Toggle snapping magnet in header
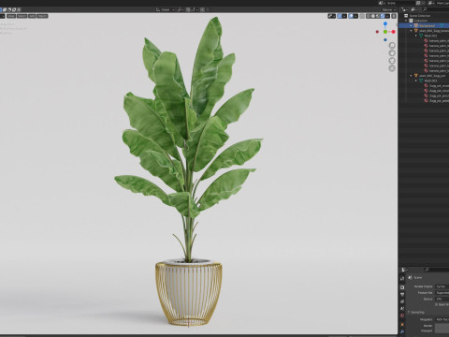Viewport: 449px width, 337px height. click(188, 9)
